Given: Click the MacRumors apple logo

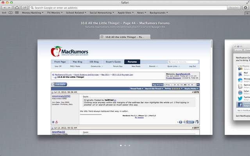Looking at the screenshot, I should 56,51.
